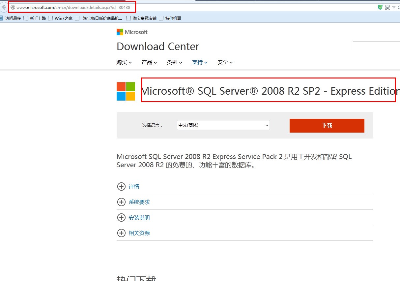This screenshot has height=281, width=400.
Task: Open the address bar history dropdown arrow
Action: (x=394, y=7)
